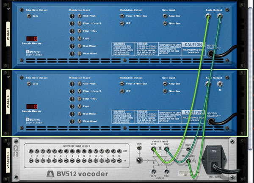This screenshot has height=183, width=254.
Task: Click the Sample Memory display on Dr.REX 2
Action: [32, 106]
